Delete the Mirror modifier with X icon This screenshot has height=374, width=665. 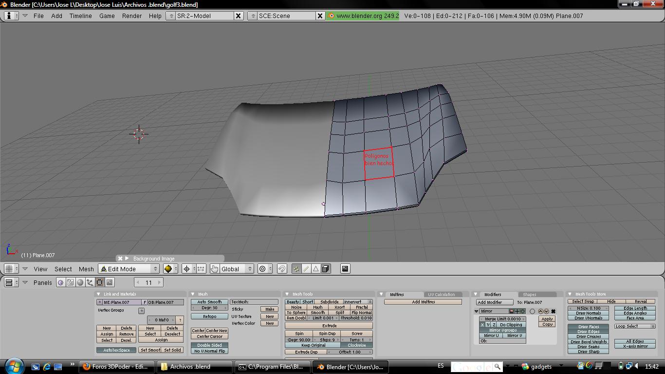(553, 311)
